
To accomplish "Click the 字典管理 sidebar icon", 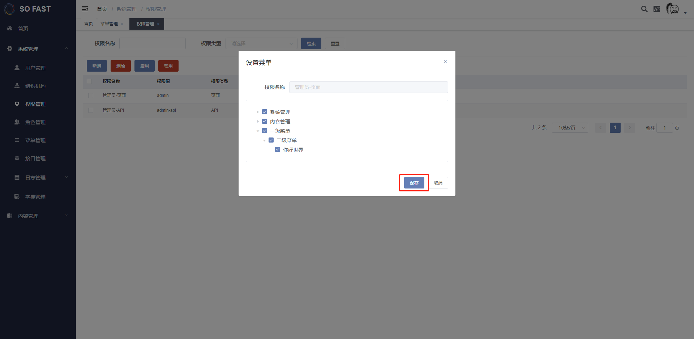I will (17, 196).
